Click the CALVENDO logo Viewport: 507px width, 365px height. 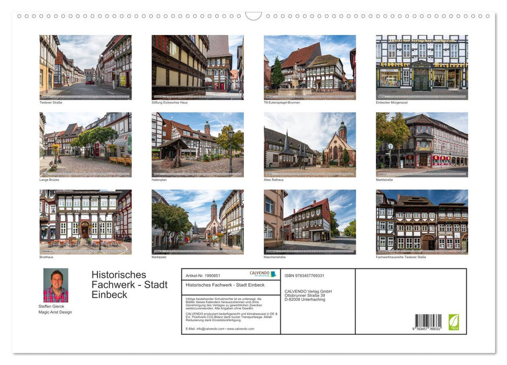tap(260, 274)
